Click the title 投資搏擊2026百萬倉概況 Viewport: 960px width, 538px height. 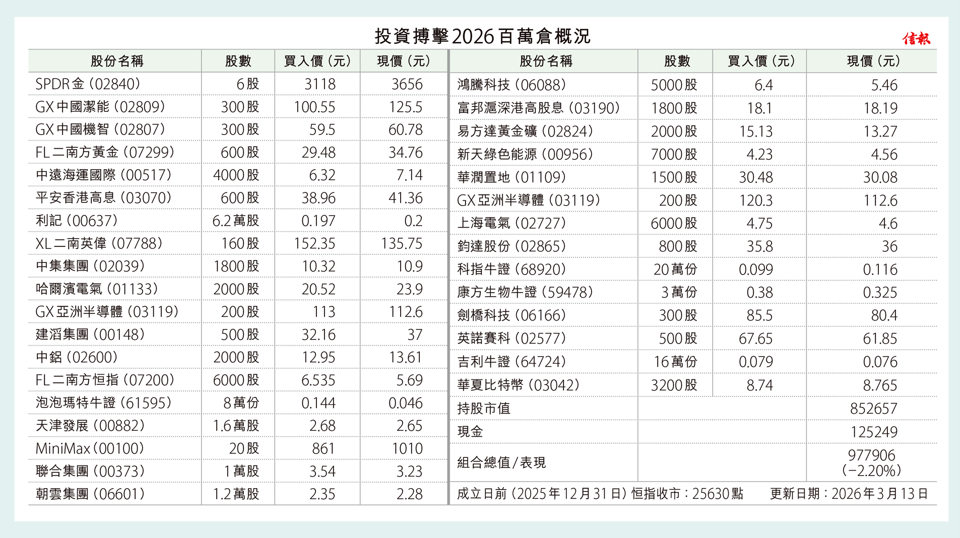click(482, 36)
